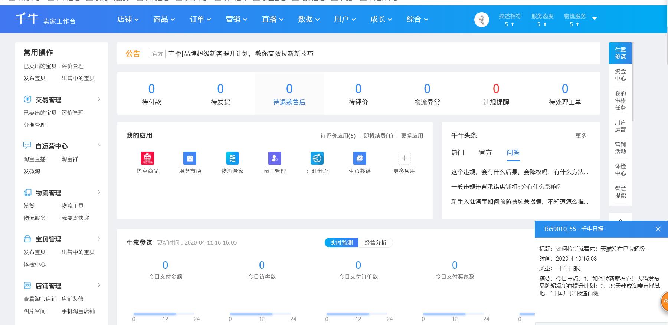View 待发货 orders count

(x=220, y=94)
